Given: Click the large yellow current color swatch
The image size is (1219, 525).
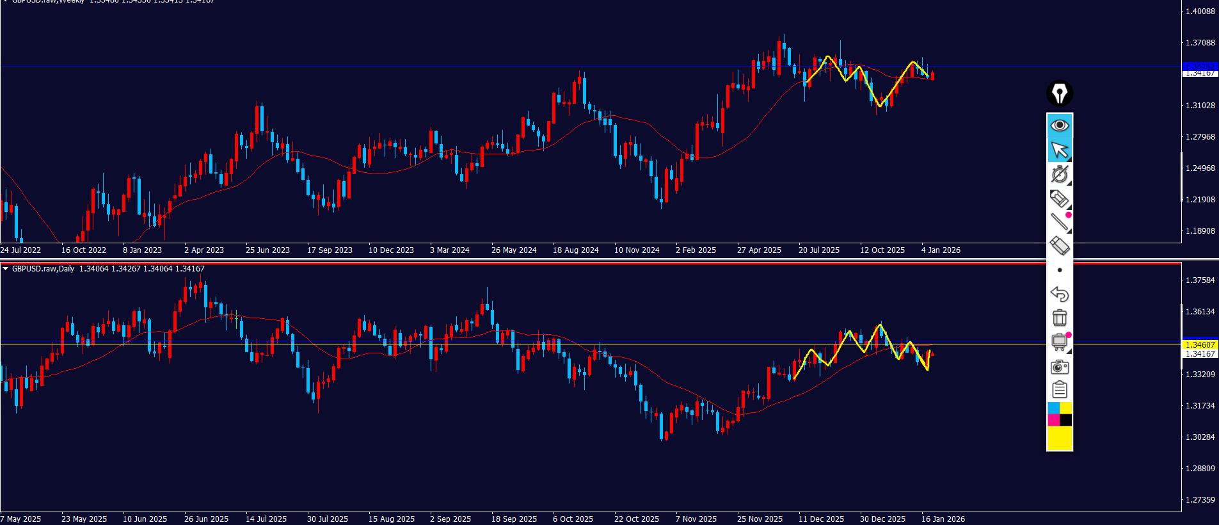Looking at the screenshot, I should coord(1060,439).
